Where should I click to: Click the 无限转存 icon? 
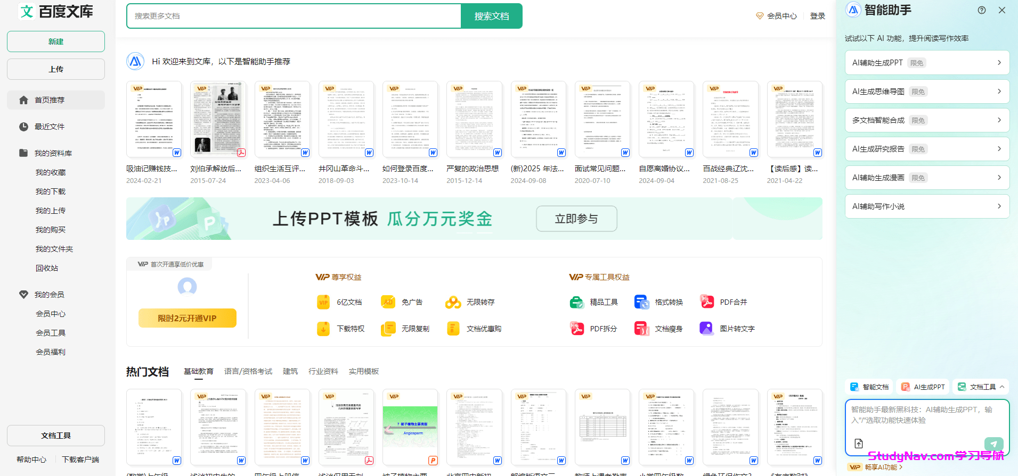pos(453,302)
